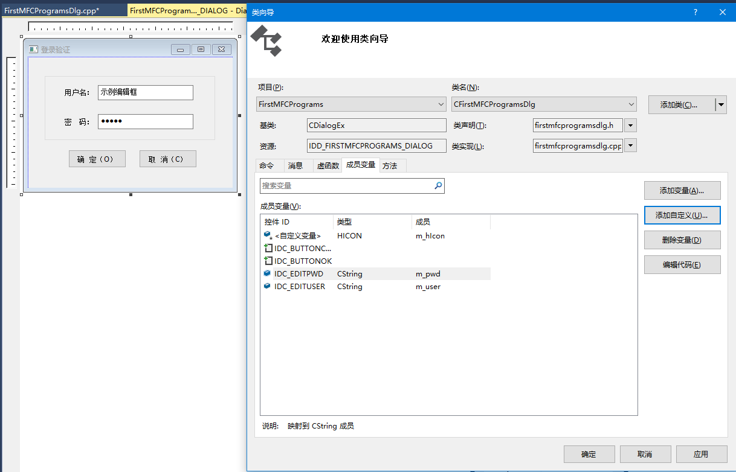The height and width of the screenshot is (472, 736).
Task: Click the HICON custom variable icon
Action: 266,235
